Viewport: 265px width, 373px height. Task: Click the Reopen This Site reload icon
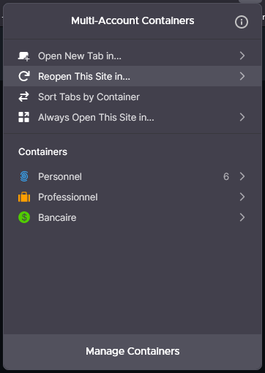pos(24,76)
